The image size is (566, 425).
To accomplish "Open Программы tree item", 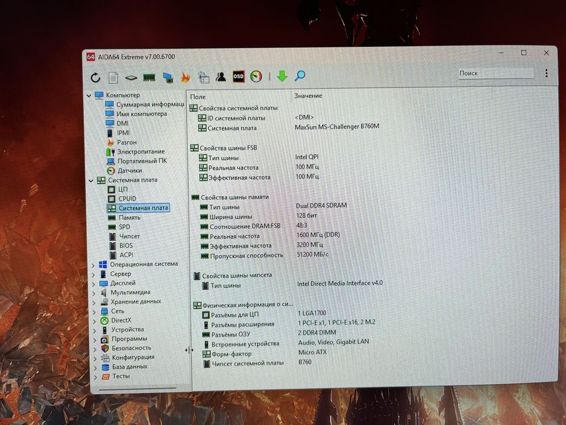I will point(124,339).
